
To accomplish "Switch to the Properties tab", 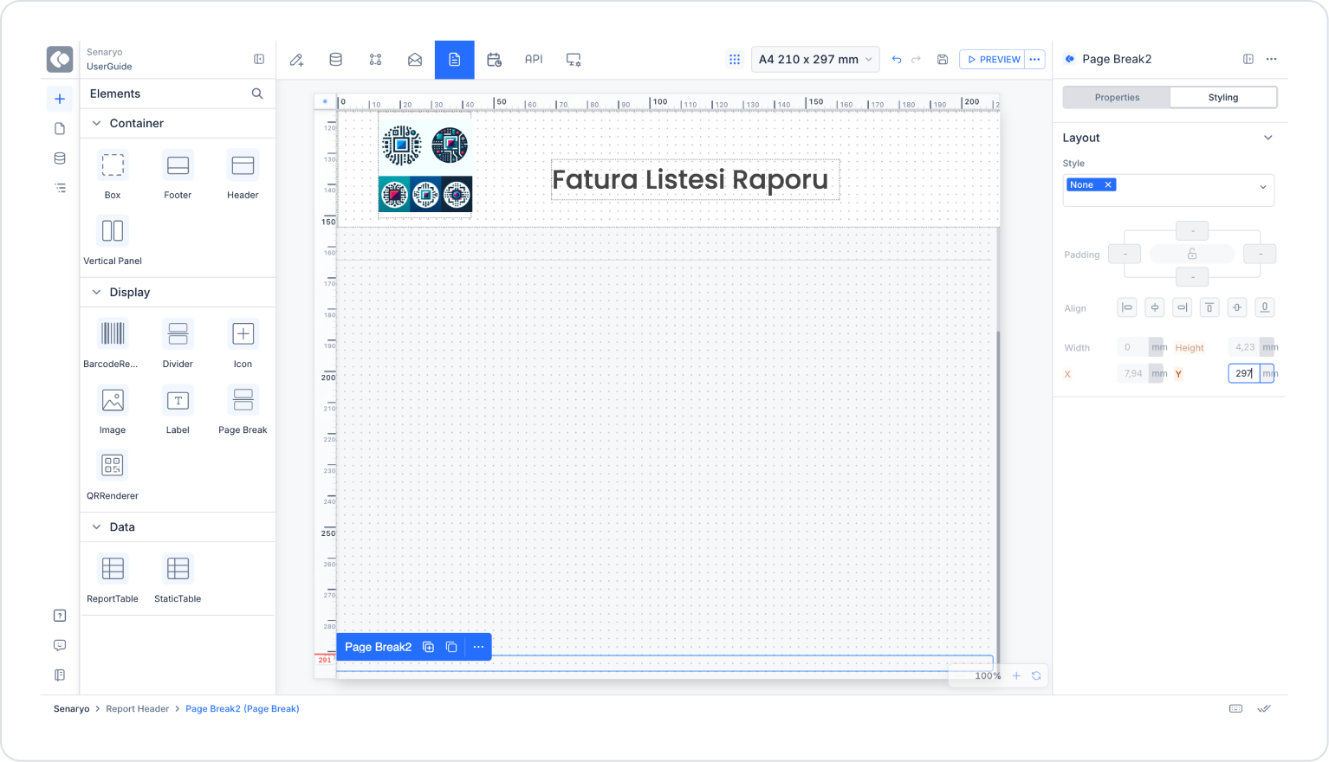I will (1117, 98).
